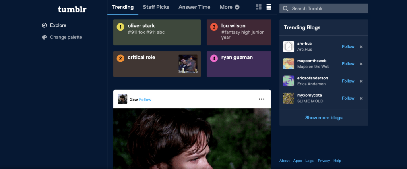
Task: Click the Erica Anderson blog title
Action: pos(311,84)
